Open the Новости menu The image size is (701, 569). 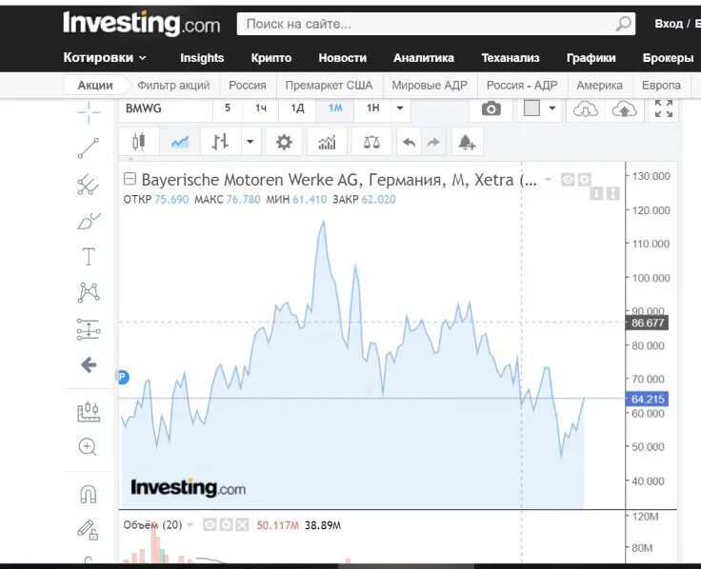coord(343,58)
